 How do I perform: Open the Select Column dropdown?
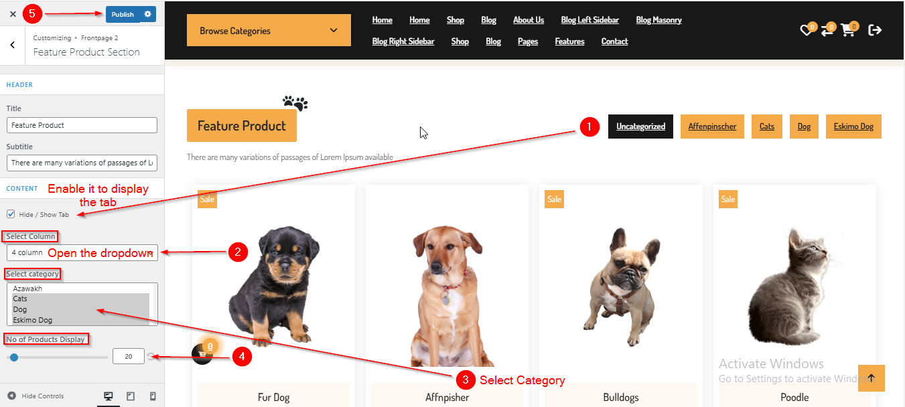(82, 252)
